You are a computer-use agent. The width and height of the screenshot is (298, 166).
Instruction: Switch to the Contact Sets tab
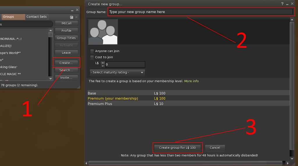[x=36, y=17]
